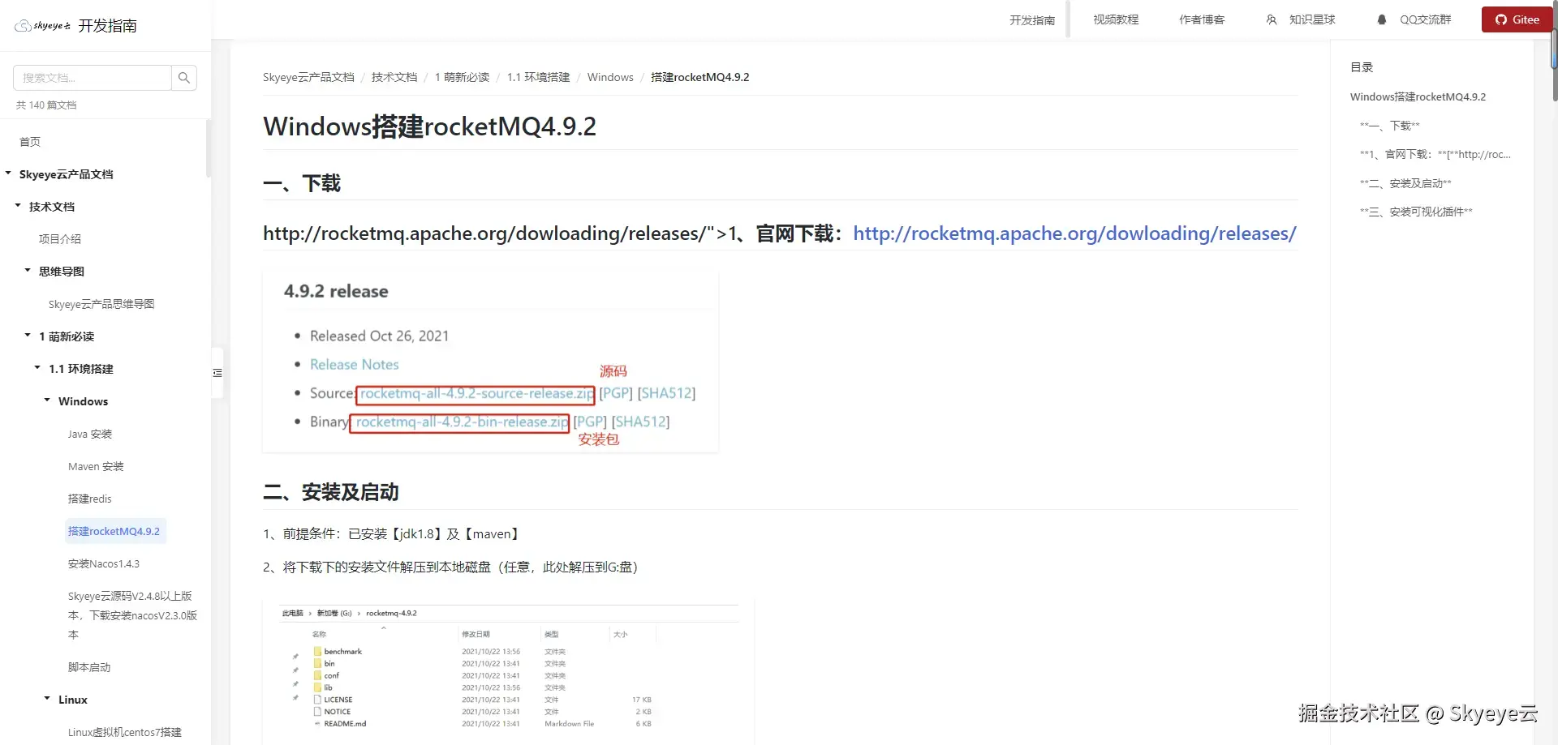Click breadcrumb Skyeye云产品文档
Screen dimensions: 1558x745
coord(308,77)
